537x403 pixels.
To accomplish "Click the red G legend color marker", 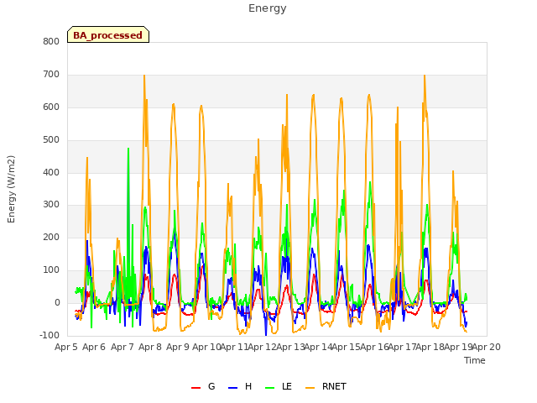I will 196,388.
